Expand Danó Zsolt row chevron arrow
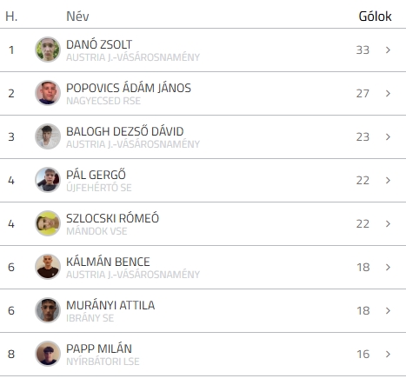 (x=388, y=50)
